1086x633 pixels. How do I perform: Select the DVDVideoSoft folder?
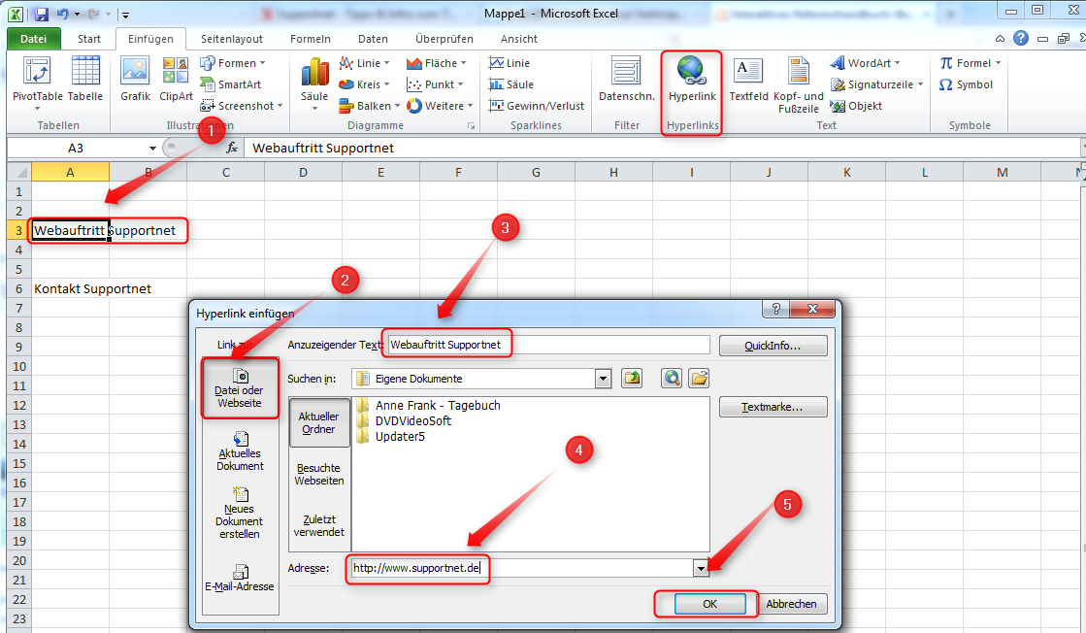404,420
